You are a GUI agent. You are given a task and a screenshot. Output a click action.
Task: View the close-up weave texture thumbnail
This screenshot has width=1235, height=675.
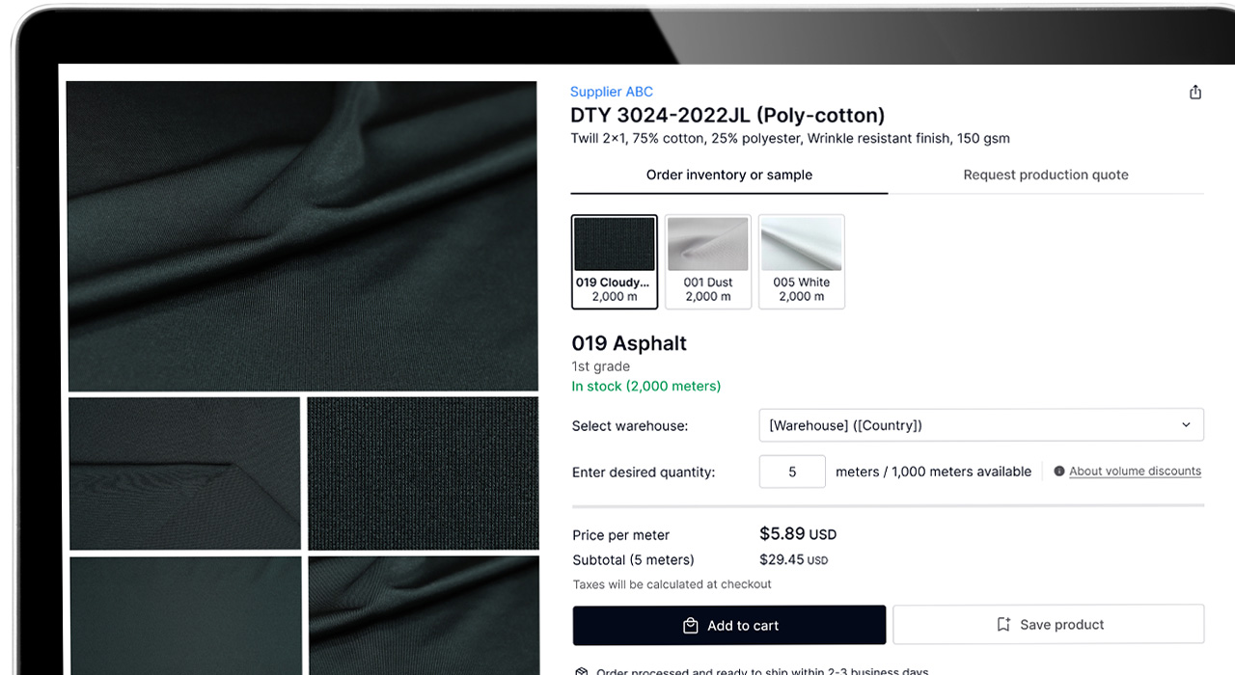[x=423, y=473]
